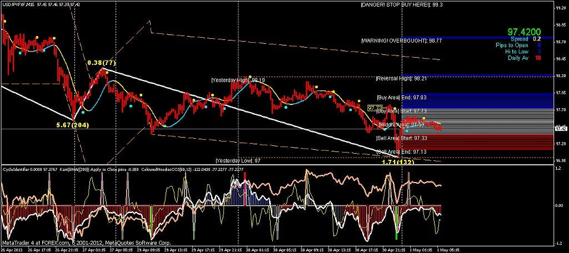Select the 97.70 price scale value
Viewport: 569px width, 253px height.
point(560,109)
